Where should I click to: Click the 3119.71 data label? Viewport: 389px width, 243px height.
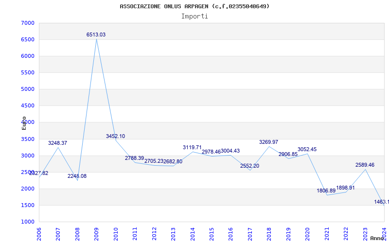192,147
